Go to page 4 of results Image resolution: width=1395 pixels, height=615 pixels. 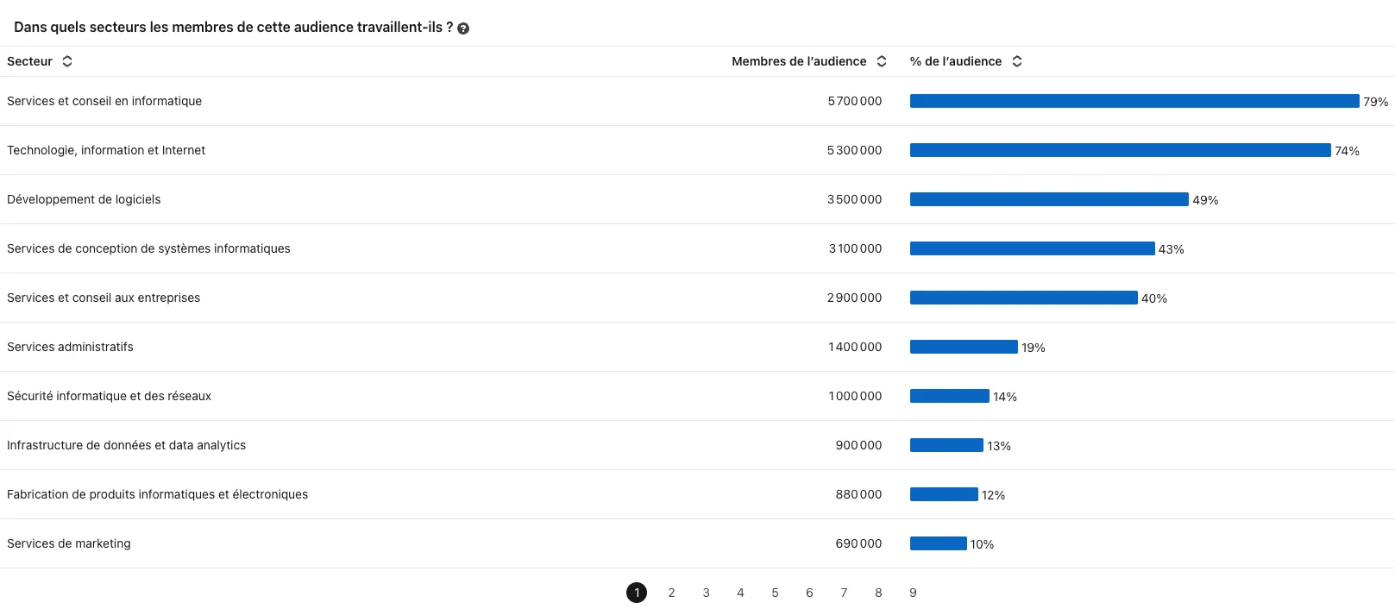740,593
